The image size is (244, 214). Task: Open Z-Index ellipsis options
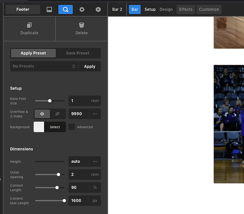[x=95, y=114]
